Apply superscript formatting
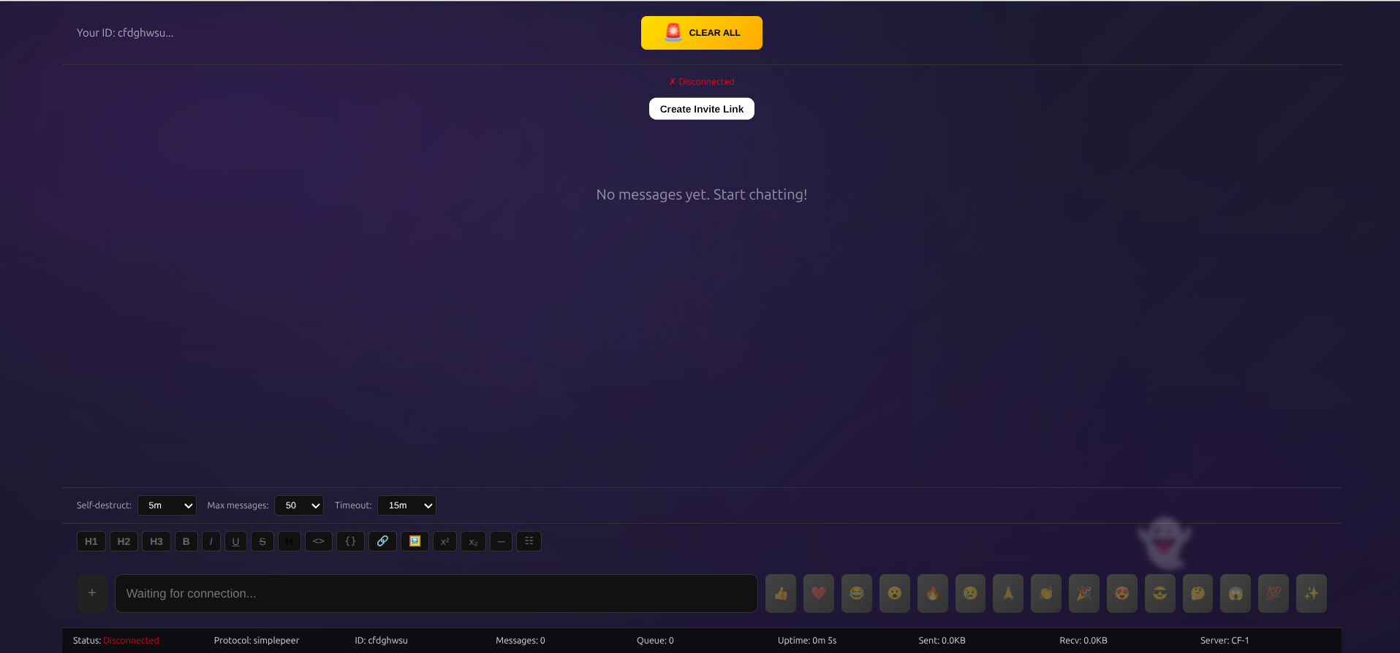 [444, 541]
